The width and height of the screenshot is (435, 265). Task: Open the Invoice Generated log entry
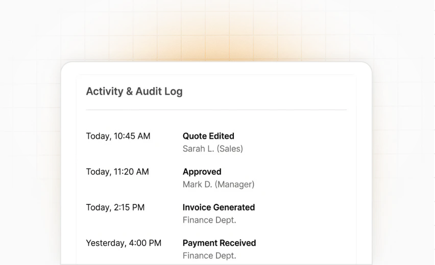click(219, 207)
